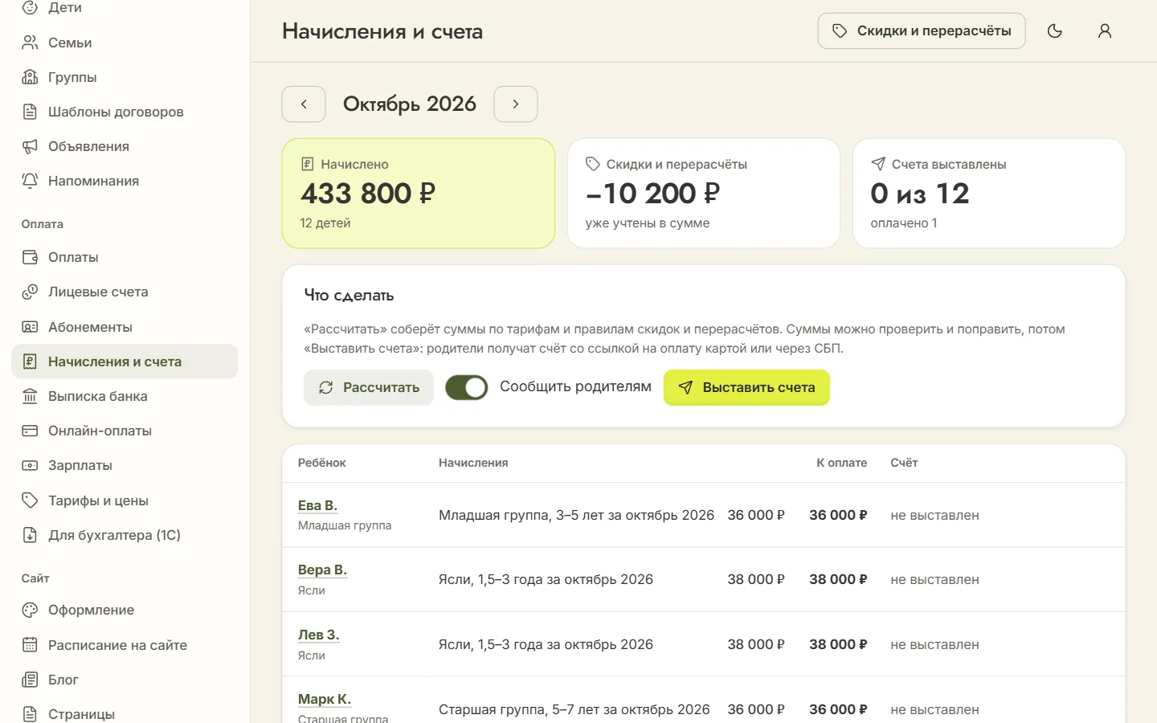Click the Онлайн-оплаты credit card icon
Viewport: 1157px width, 723px height.
(30, 431)
